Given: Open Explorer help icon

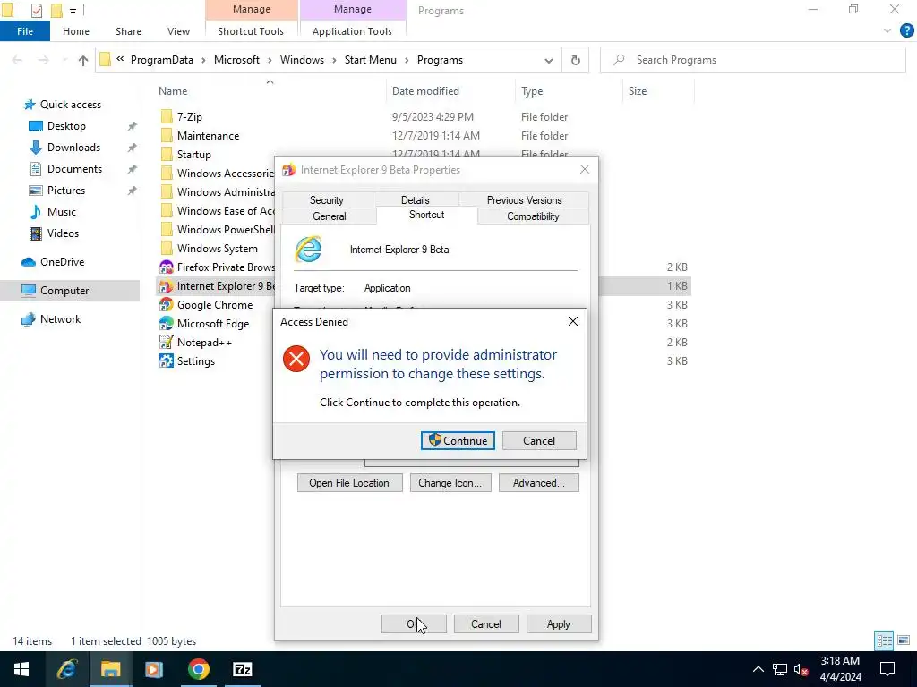Looking at the screenshot, I should tap(906, 31).
